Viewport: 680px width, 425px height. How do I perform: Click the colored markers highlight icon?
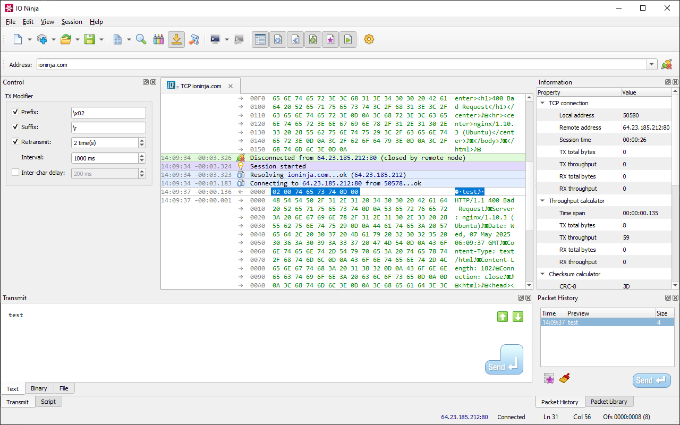[158, 39]
